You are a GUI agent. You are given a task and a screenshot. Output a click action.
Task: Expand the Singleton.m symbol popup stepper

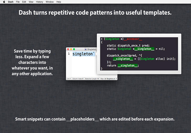[117, 79]
